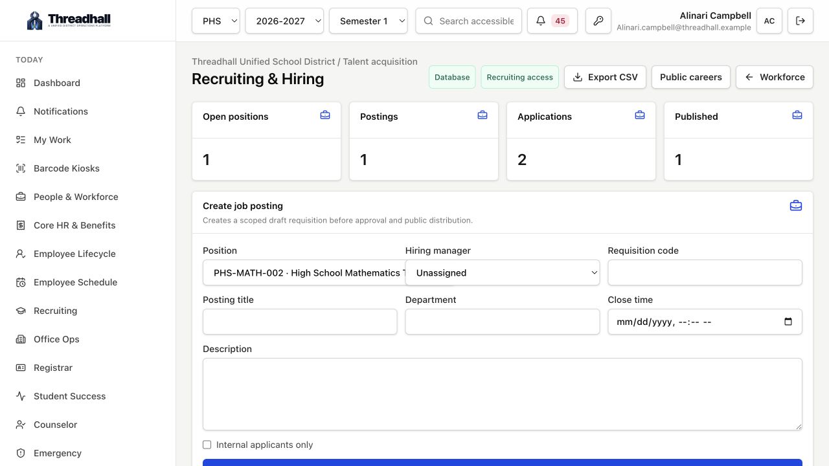The width and height of the screenshot is (829, 466).
Task: Click briefcase icon in Create job posting header
Action: pos(796,206)
